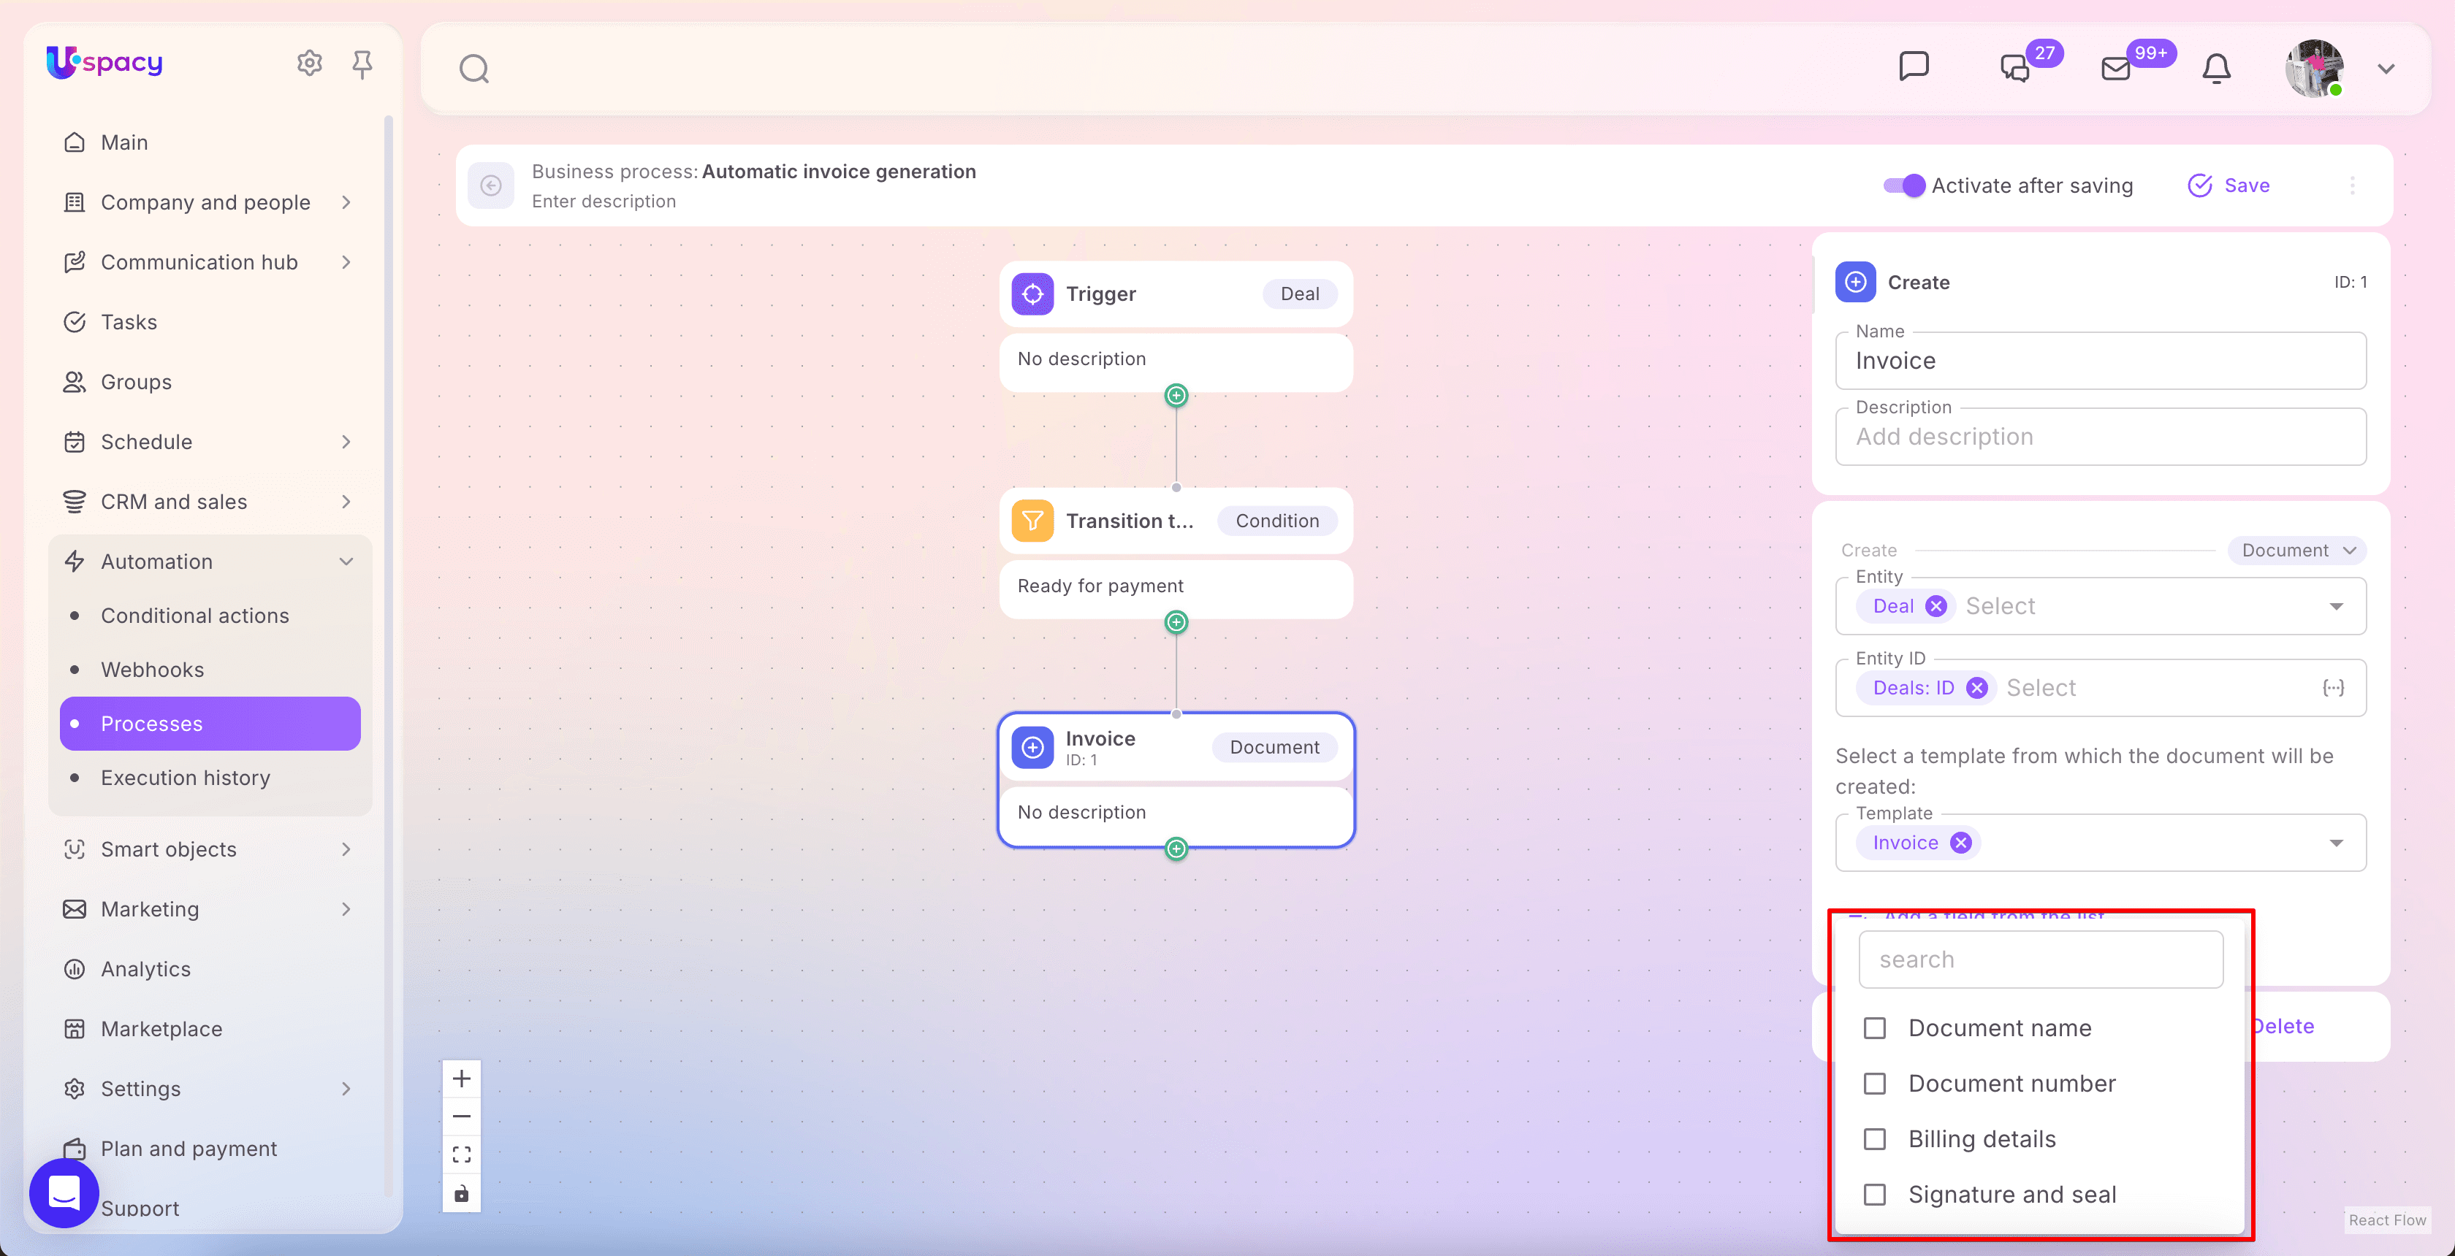2455x1256 pixels.
Task: Open the support chat bubble button
Action: coord(64,1192)
